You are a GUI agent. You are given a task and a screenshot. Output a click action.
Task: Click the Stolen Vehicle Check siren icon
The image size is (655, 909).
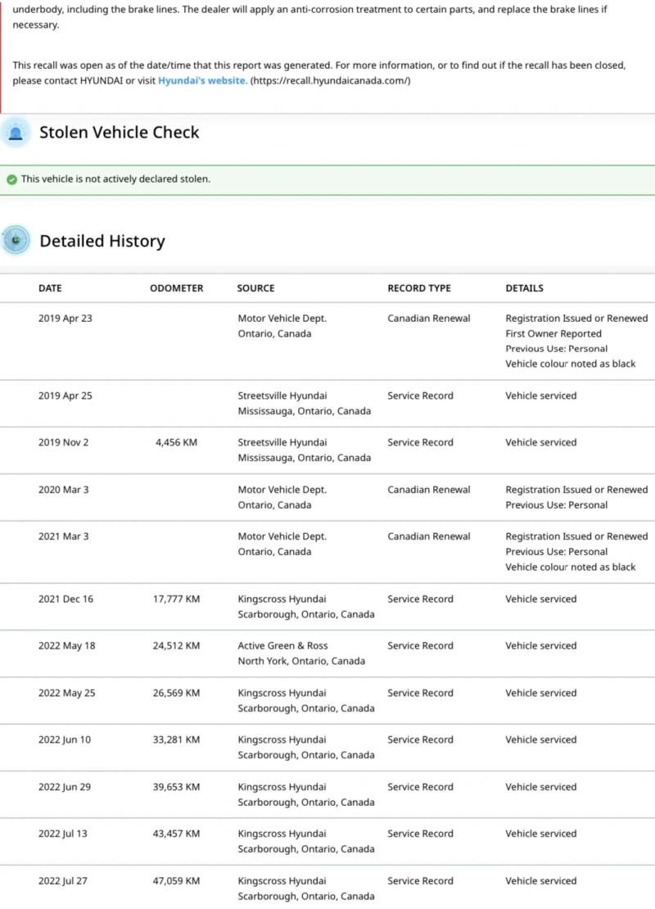click(16, 133)
